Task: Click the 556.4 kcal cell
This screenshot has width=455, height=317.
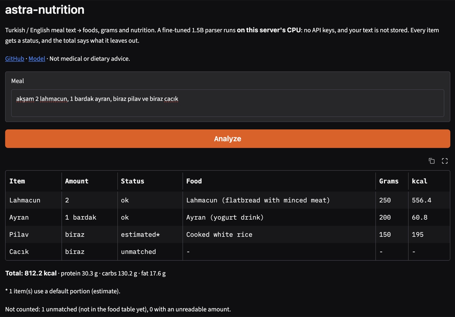Action: coord(429,200)
